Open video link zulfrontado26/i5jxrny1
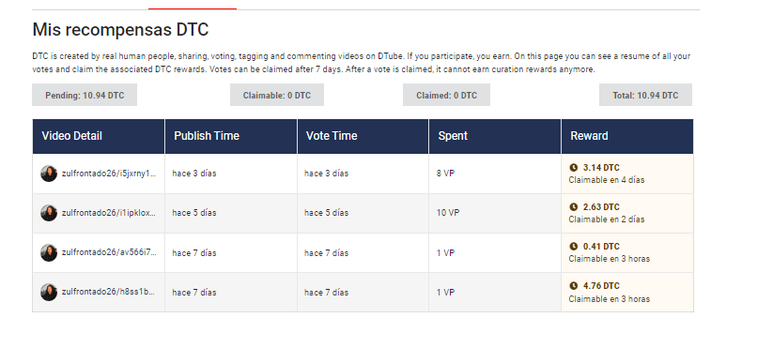The height and width of the screenshot is (348, 757). click(x=109, y=174)
